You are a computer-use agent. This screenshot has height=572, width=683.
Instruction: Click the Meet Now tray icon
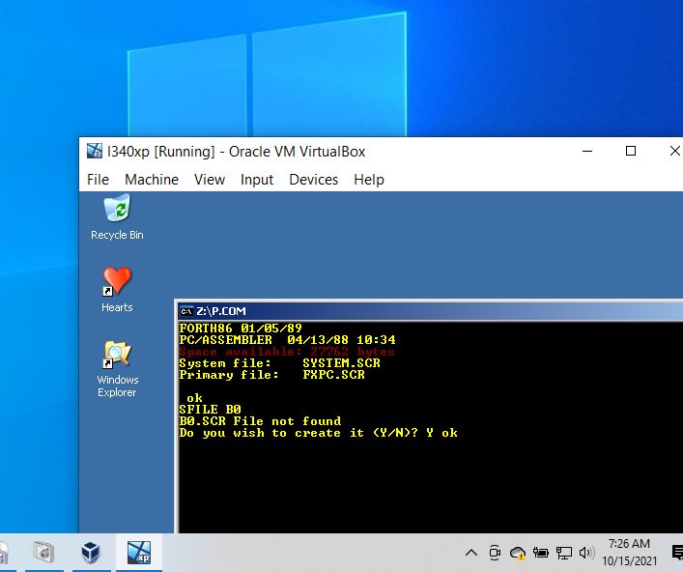pyautogui.click(x=495, y=553)
